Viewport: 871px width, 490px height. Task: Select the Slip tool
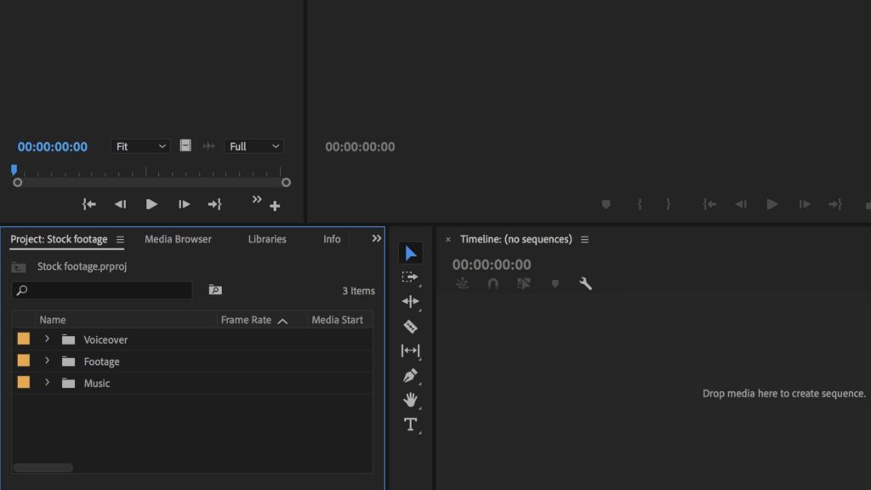pos(410,350)
